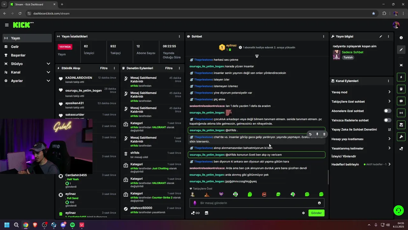Open three-dot menu of Etkinlik Akışı panel
The height and width of the screenshot is (230, 408).
[114, 68]
